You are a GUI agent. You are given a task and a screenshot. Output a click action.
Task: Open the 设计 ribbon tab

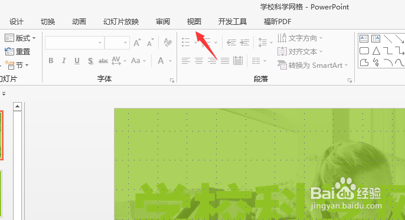pos(17,22)
